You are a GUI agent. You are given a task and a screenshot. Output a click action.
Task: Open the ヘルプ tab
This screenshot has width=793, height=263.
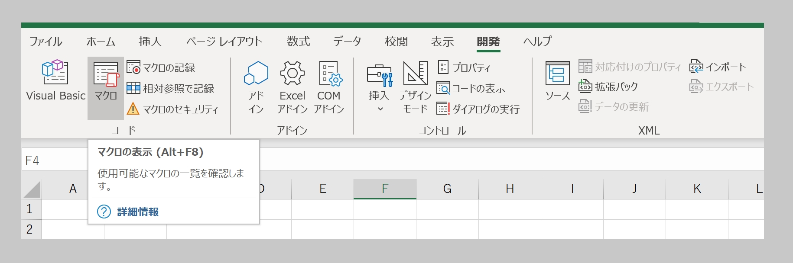coord(537,42)
